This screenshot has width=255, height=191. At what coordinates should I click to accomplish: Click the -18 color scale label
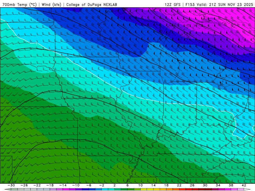point(50,185)
